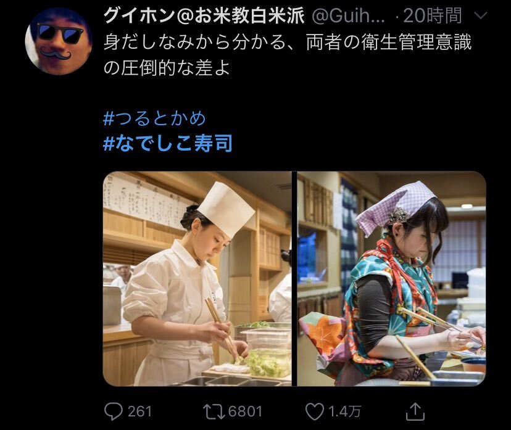The width and height of the screenshot is (511, 430).
Task: View the 261 replies count
Action: (139, 411)
